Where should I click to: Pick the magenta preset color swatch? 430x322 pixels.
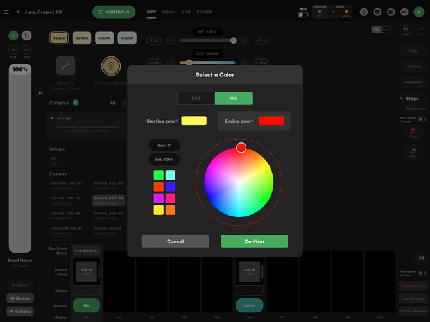click(x=159, y=198)
